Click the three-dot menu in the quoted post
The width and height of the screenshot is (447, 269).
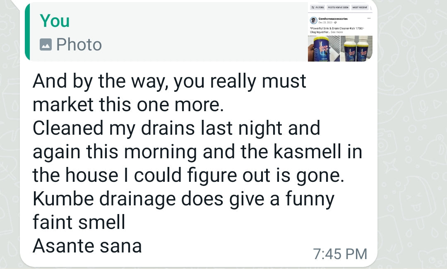[369, 18]
